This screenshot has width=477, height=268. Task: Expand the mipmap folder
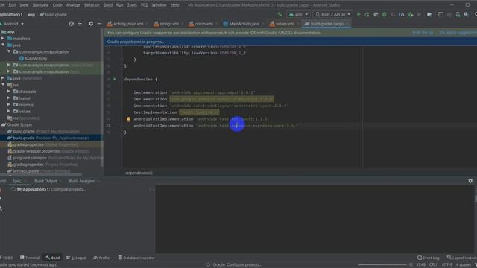[8, 104]
